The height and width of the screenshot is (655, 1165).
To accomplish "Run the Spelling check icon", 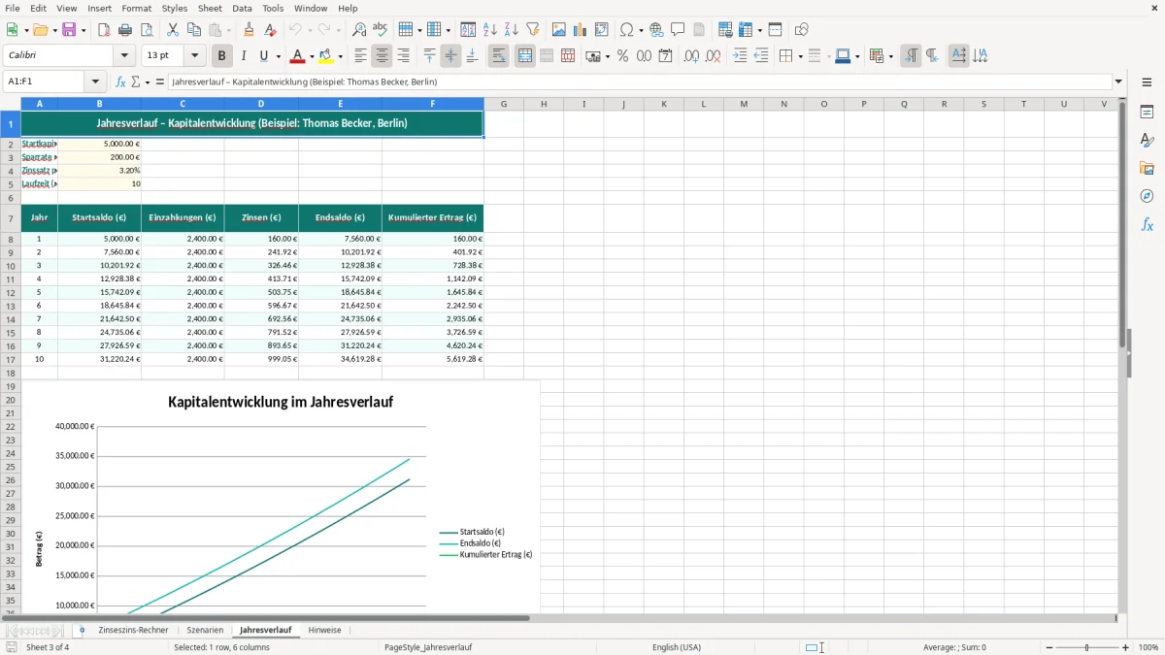I will (x=381, y=30).
